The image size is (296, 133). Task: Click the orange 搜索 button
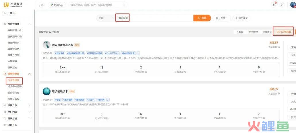coord(202,18)
